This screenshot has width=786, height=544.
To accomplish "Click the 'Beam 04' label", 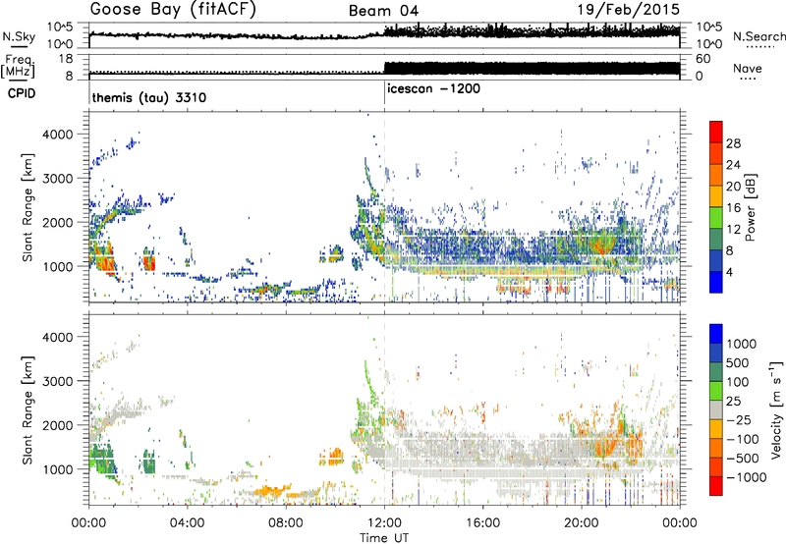I will coord(383,11).
